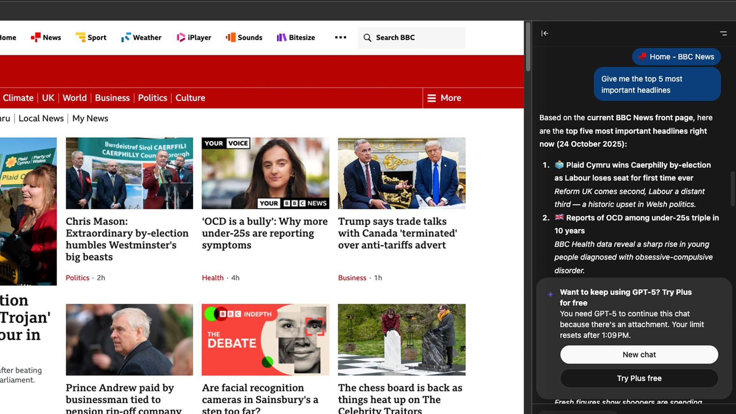Open Bitesize from the nav bar

click(282, 37)
